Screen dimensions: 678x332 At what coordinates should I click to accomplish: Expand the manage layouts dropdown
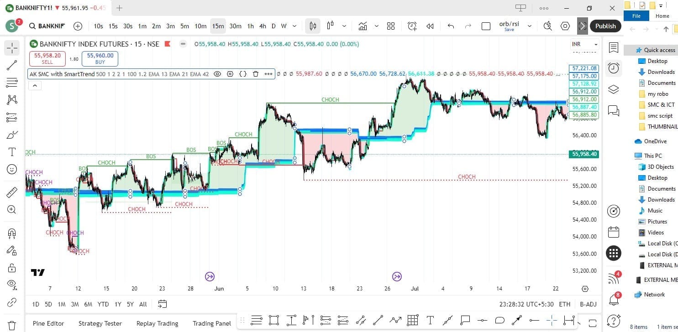[x=530, y=26]
